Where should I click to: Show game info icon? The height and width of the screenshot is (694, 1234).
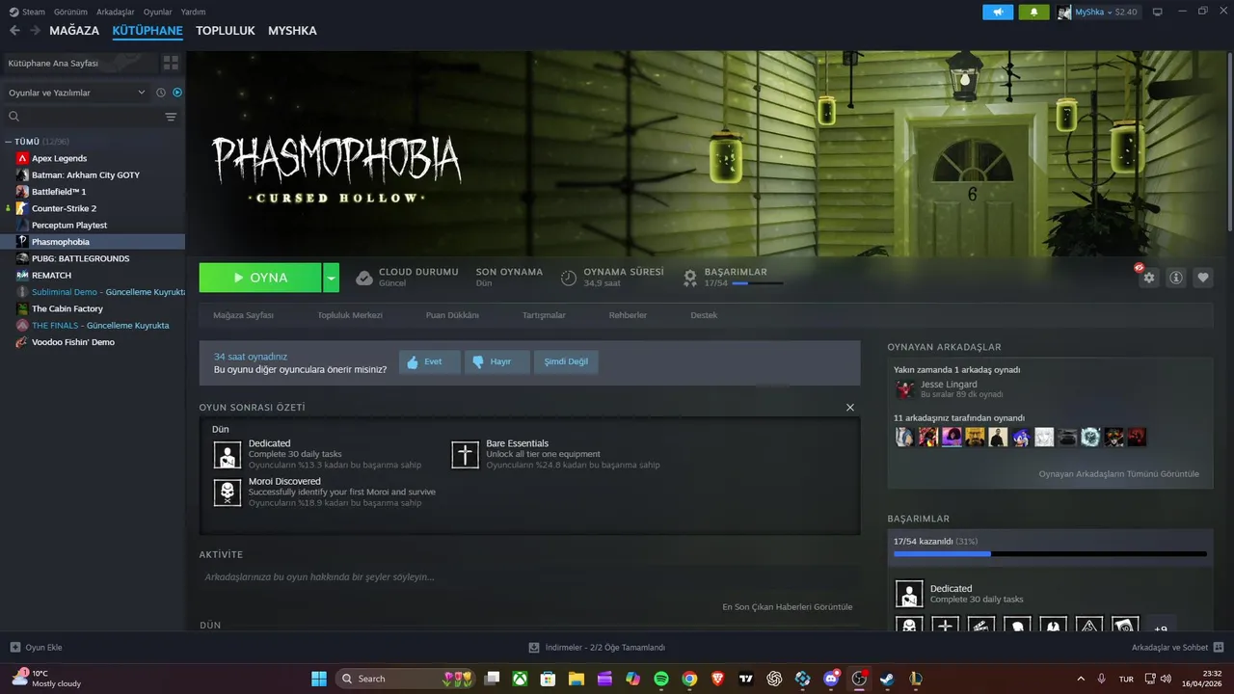(x=1176, y=278)
